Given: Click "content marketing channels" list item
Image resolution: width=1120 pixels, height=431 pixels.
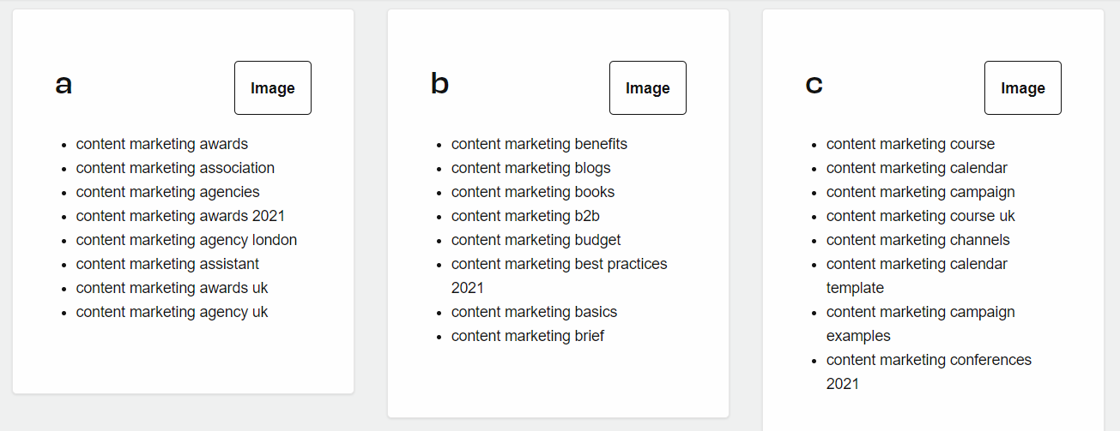Looking at the screenshot, I should click(x=918, y=240).
